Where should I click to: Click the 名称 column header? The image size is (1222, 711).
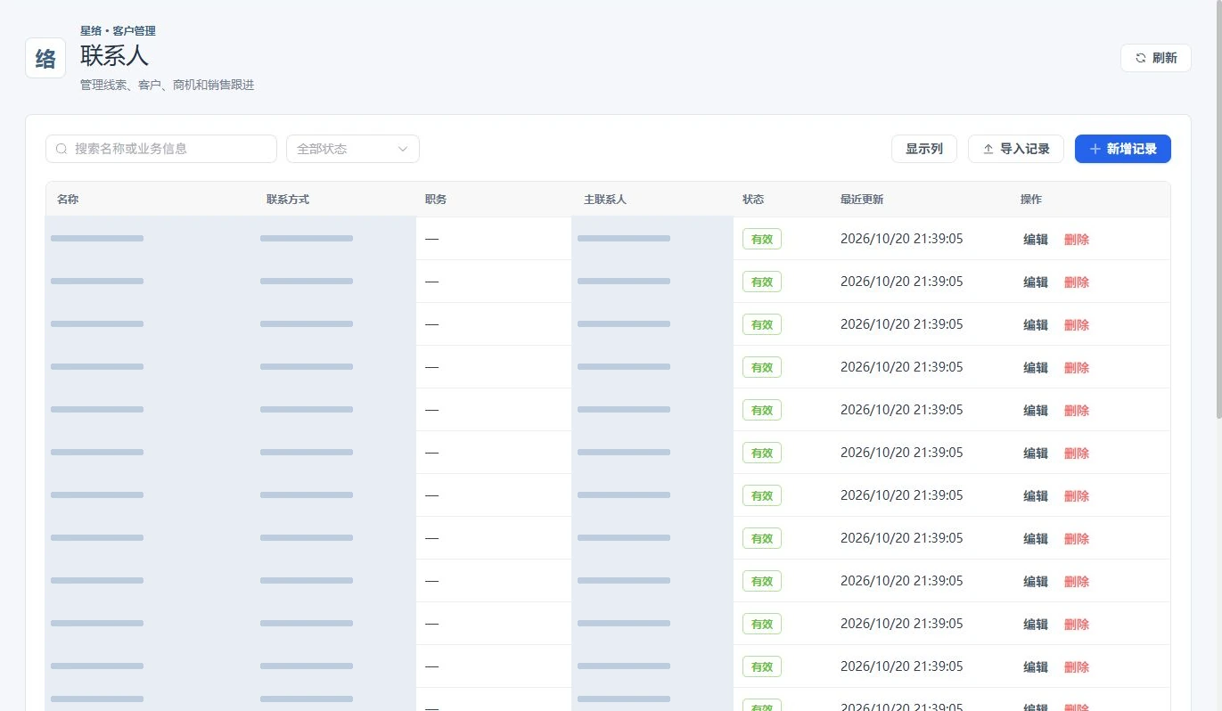tap(68, 200)
